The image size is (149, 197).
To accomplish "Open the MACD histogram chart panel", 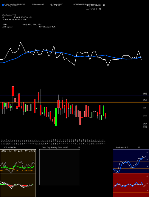I will click(18, 185).
